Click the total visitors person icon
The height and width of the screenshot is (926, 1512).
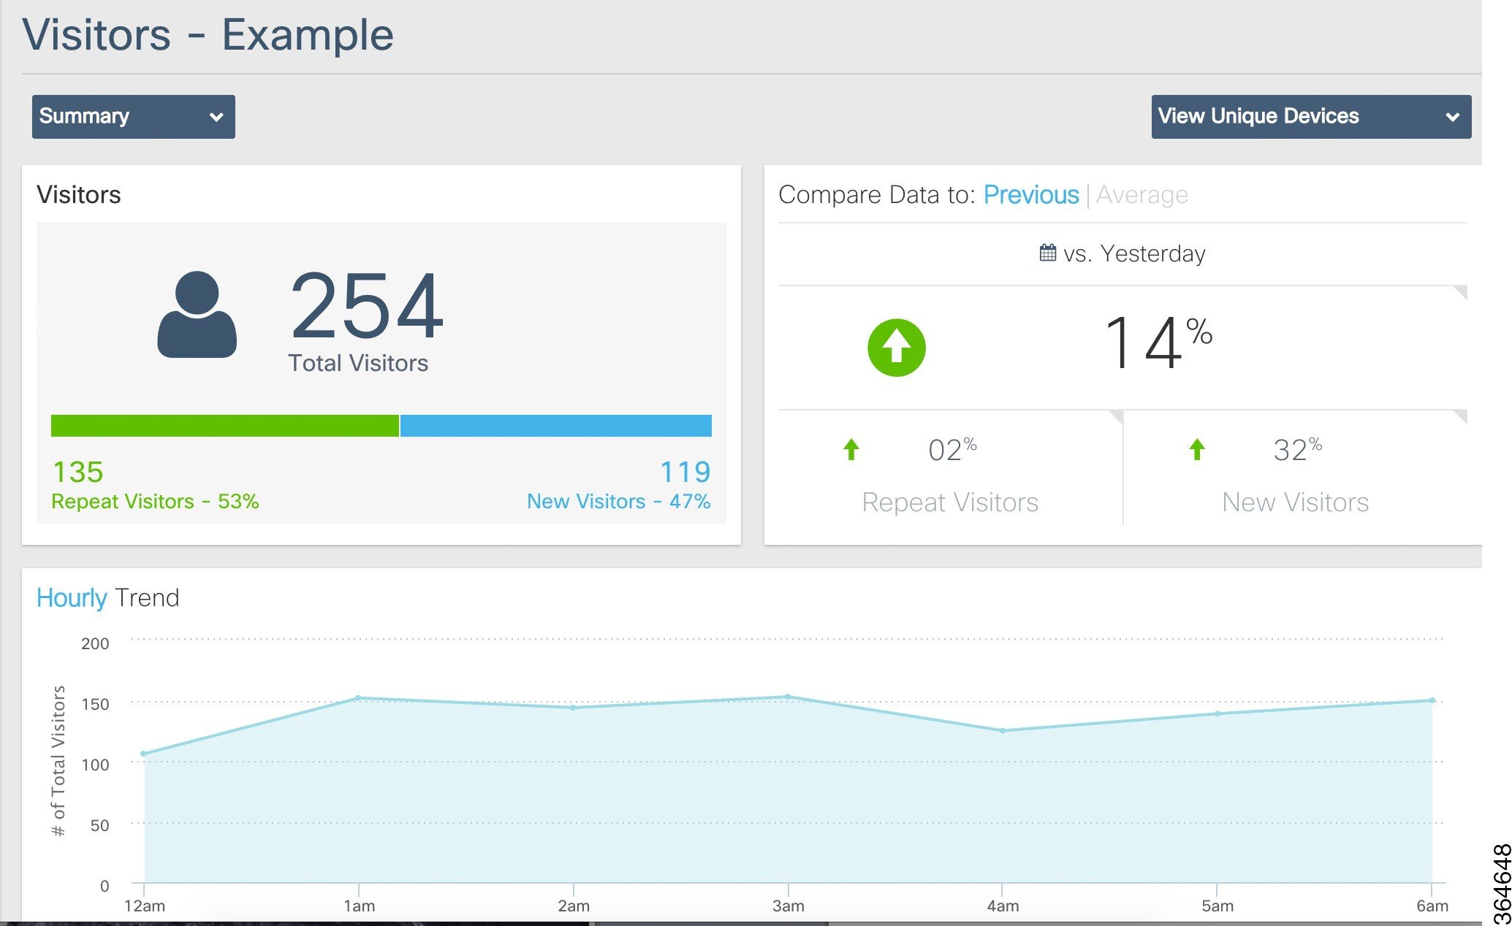(x=197, y=315)
